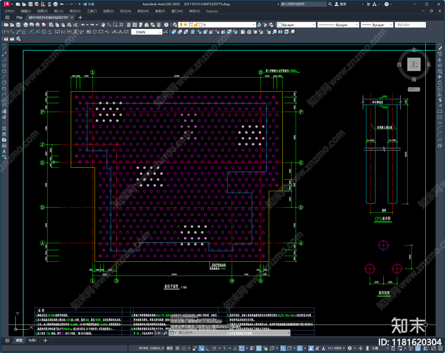Image resolution: width=445 pixels, height=353 pixels.
Task: Open the WCS coordinate system dropdown
Action: [x=414, y=89]
